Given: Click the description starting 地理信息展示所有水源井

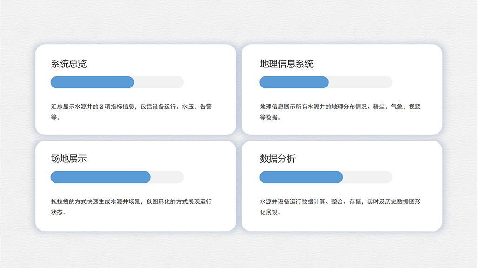Looking at the screenshot, I should (340, 112).
